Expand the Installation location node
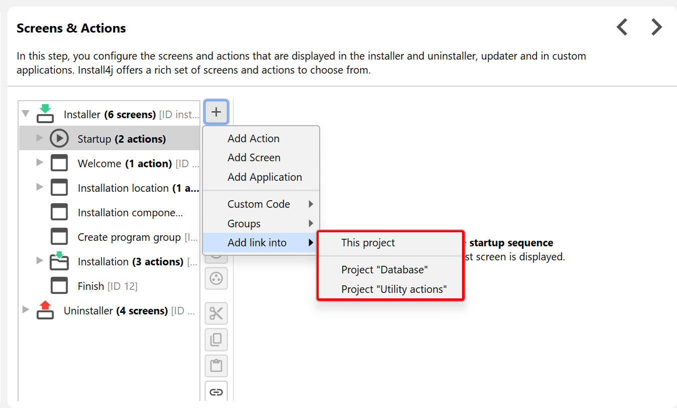Screen dimensions: 677x408 40,187
